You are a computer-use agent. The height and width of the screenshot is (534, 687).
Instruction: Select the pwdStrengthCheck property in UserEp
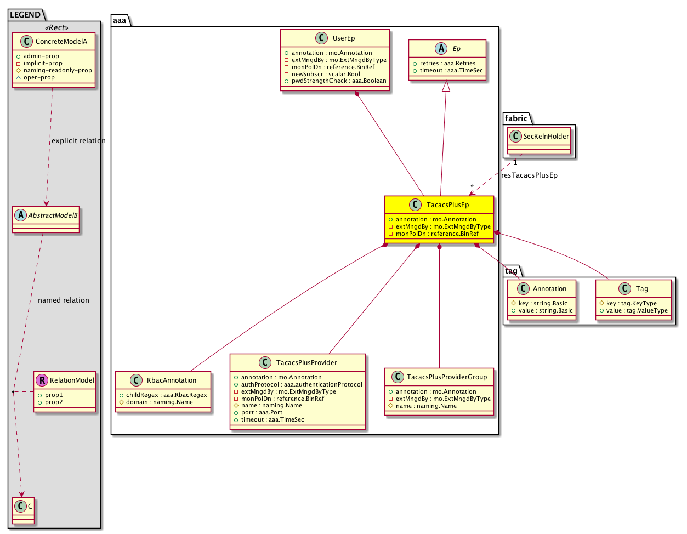point(338,81)
